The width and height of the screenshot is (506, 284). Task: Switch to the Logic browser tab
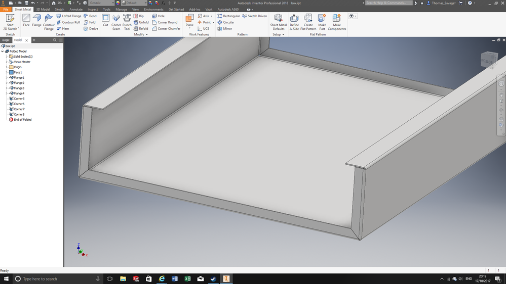(x=6, y=40)
